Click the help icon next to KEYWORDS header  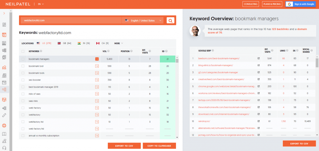point(41,51)
